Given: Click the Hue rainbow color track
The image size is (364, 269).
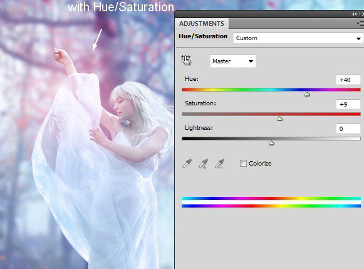Looking at the screenshot, I should click(x=271, y=90).
